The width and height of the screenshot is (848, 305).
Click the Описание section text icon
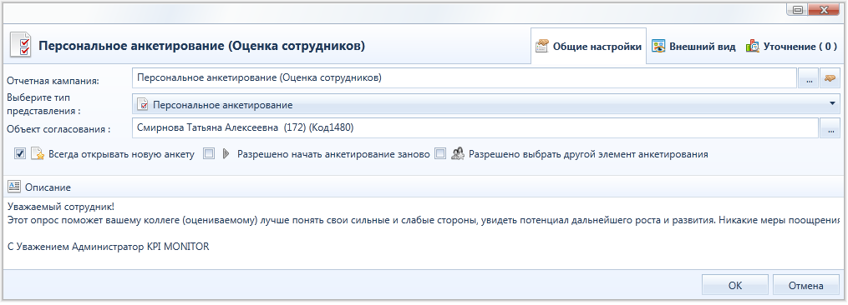coord(13,187)
